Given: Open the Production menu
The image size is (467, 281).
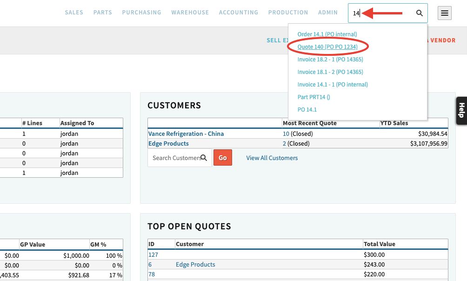Looking at the screenshot, I should (x=288, y=13).
